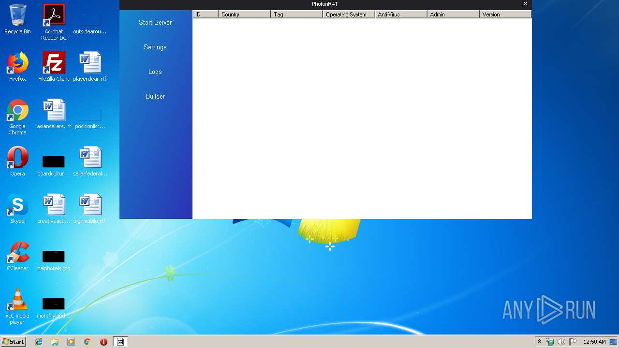This screenshot has width=619, height=348.
Task: Open Windows Media Player from taskbar
Action: pos(71,342)
